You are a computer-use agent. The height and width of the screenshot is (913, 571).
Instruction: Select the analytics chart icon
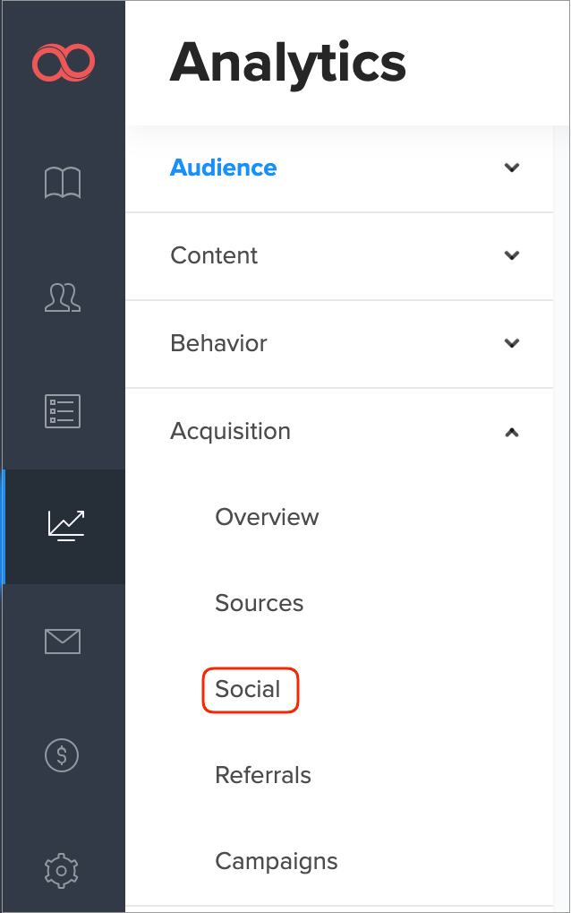tap(65, 525)
